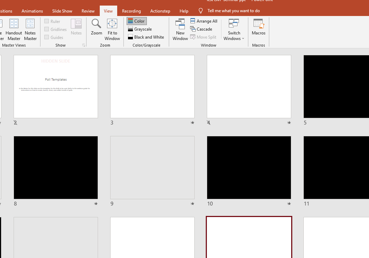This screenshot has height=258, width=369.
Task: Click transition star under slide 4
Action: [289, 122]
